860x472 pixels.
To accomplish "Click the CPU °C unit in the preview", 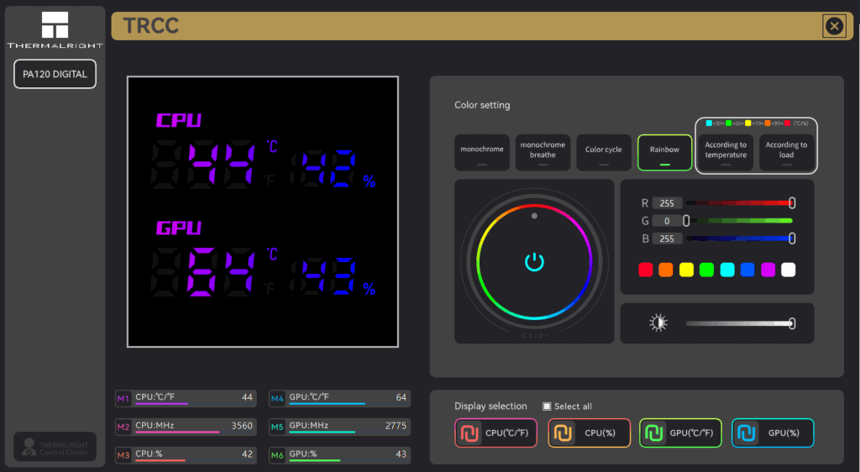I will [x=272, y=146].
